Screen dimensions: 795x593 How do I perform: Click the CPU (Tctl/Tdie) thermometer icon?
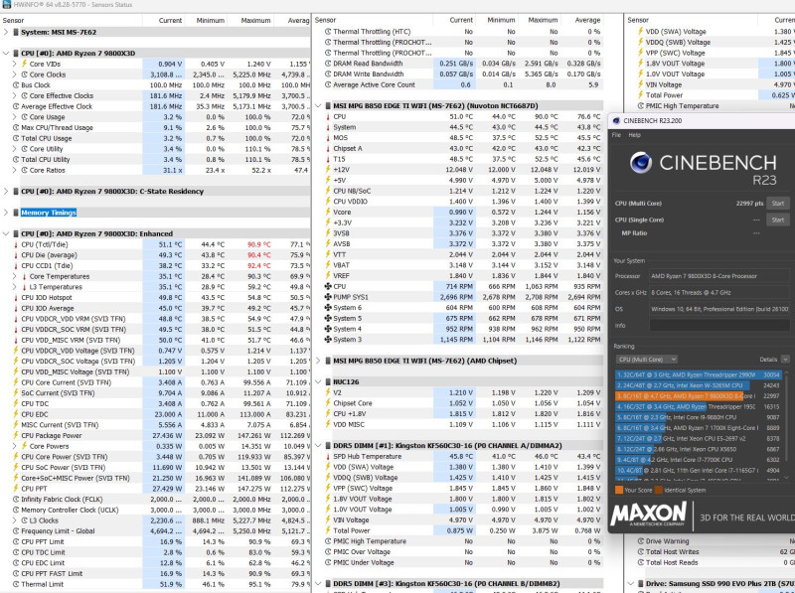16,244
